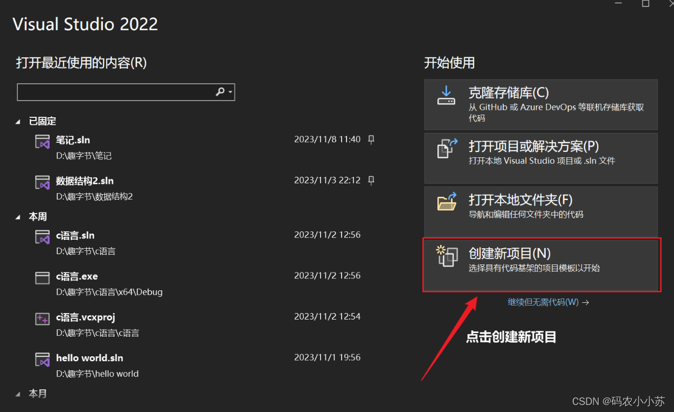Screen dimensions: 674x412
Task: Click the c语言.sln solution icon
Action: tap(42, 237)
